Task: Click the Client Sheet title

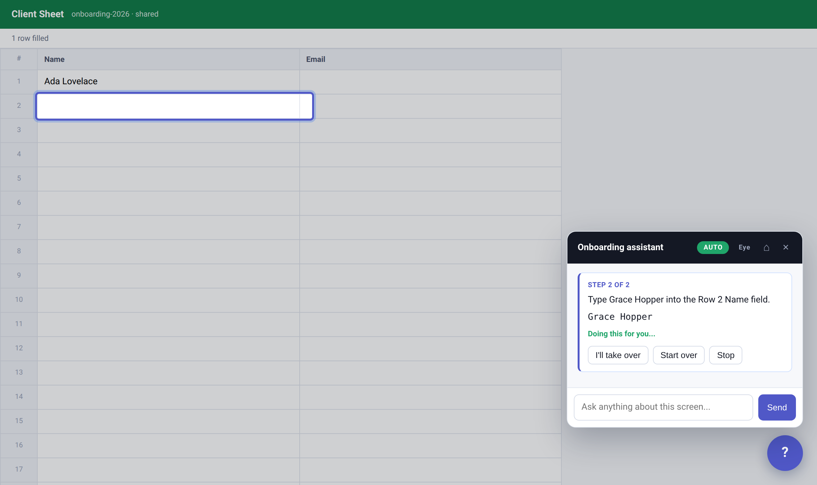Action: (x=38, y=14)
